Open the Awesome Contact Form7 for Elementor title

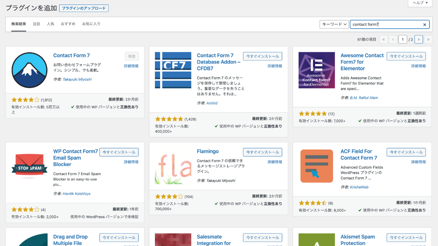tap(362, 62)
